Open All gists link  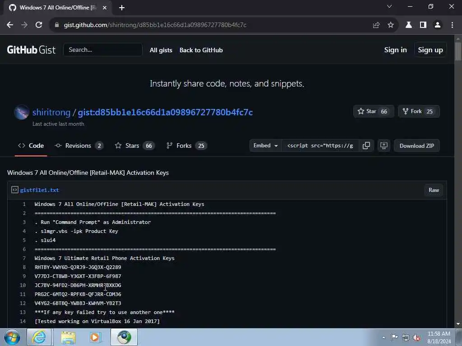(x=161, y=50)
